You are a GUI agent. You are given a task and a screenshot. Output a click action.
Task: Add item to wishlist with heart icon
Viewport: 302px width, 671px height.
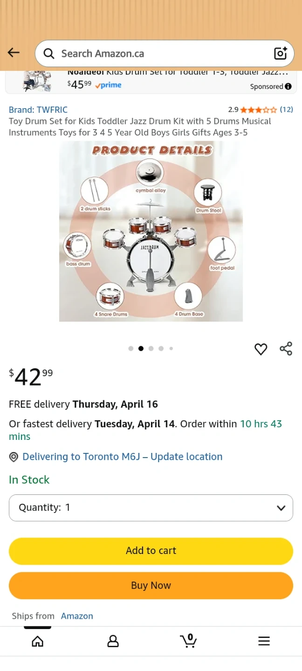coord(261,349)
